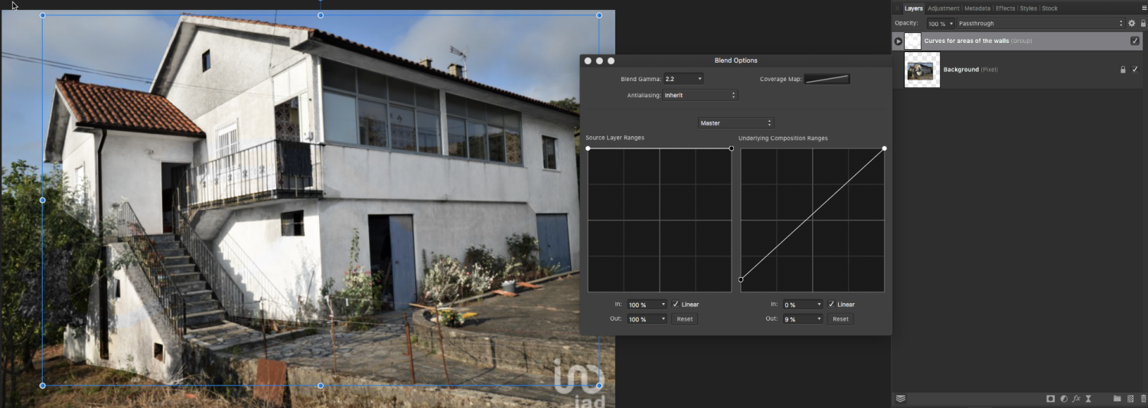Select left node of Source Layer Ranges curve
The width and height of the screenshot is (1148, 408).
pos(588,149)
